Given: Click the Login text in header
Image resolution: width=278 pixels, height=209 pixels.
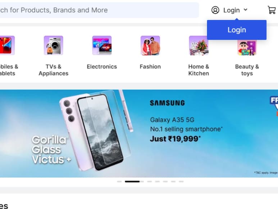Looking at the screenshot, I should coord(232,10).
